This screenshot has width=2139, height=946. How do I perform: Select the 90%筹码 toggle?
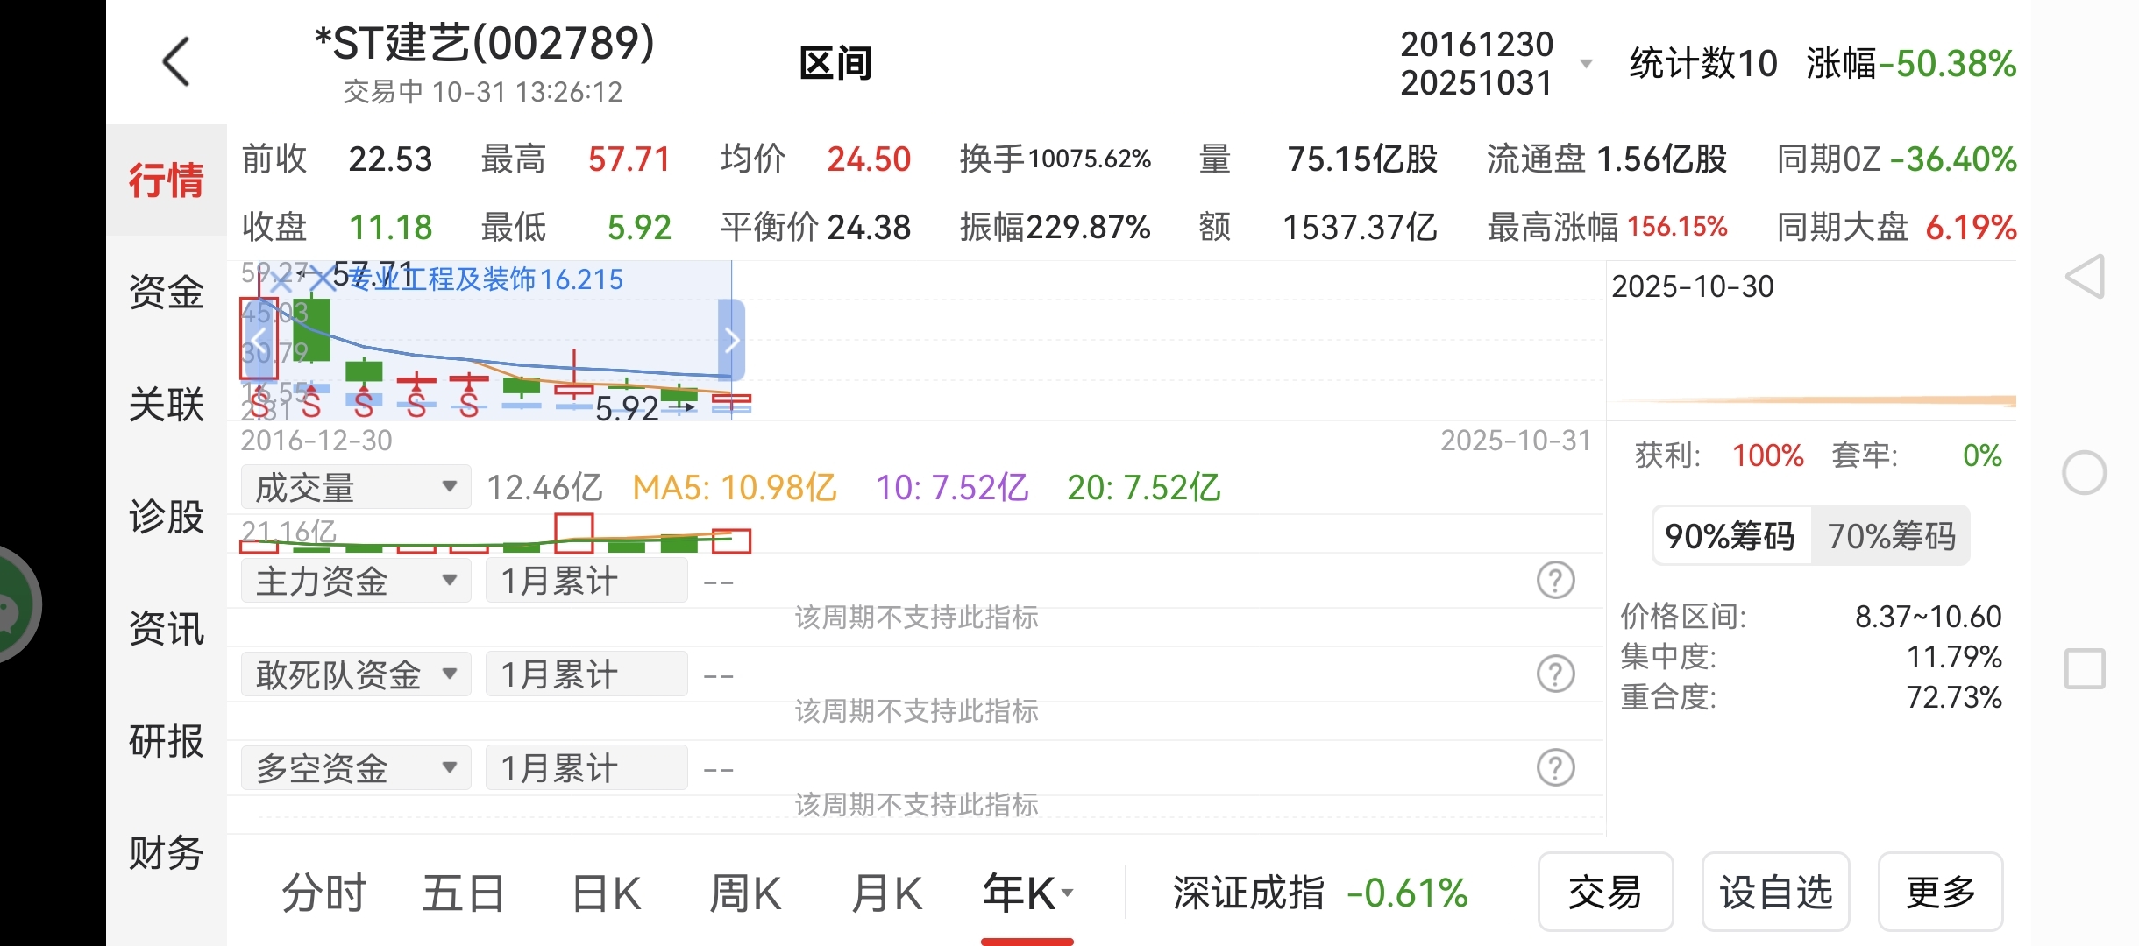pos(1730,536)
